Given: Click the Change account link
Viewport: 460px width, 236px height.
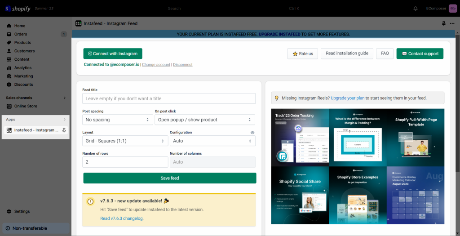Looking at the screenshot, I should [156, 65].
